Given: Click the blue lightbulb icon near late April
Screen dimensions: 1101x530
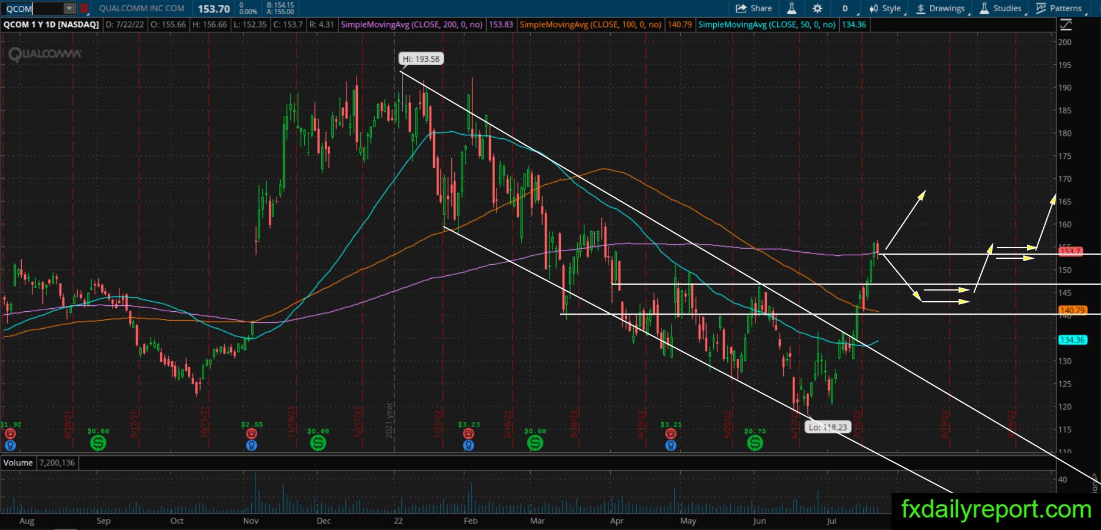Looking at the screenshot, I should (671, 445).
